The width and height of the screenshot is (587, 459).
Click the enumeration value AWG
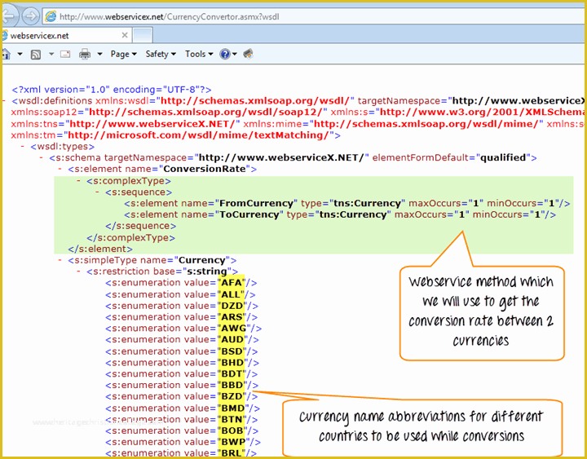pos(234,329)
